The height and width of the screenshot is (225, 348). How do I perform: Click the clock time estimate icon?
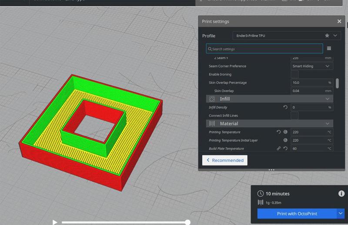[260, 194]
